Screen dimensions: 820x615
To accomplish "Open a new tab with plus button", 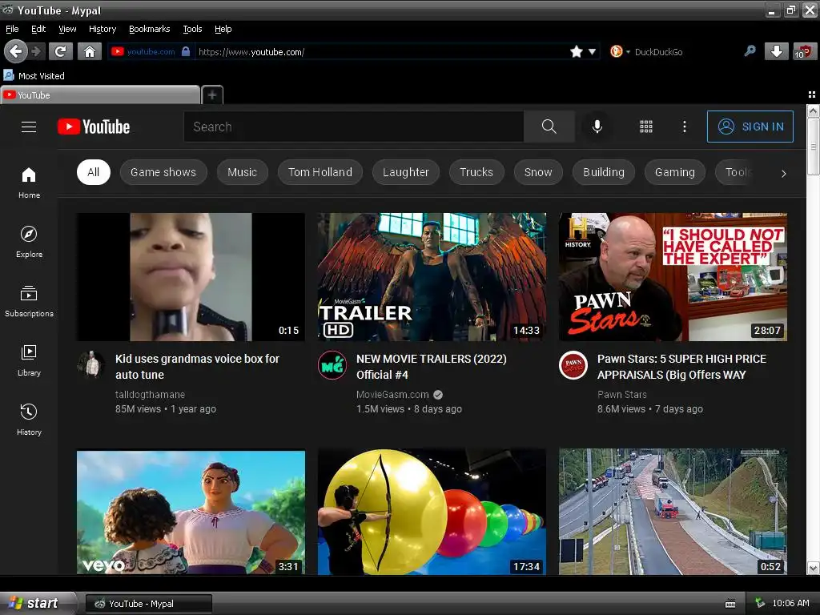I will [x=212, y=94].
